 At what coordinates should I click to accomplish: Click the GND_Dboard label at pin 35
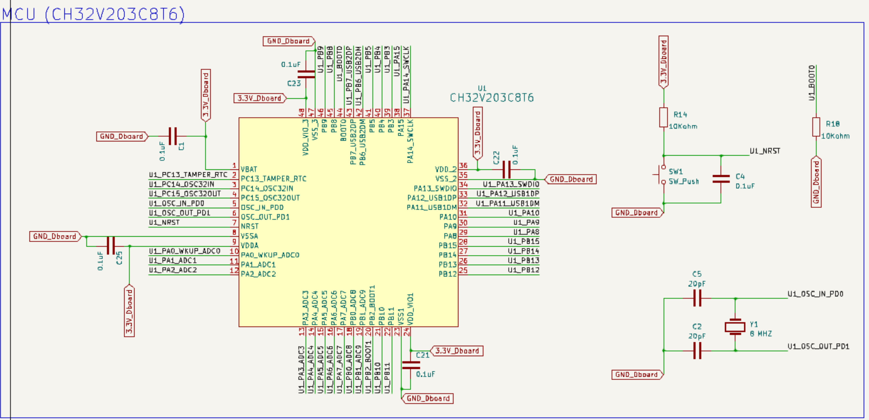pos(571,179)
